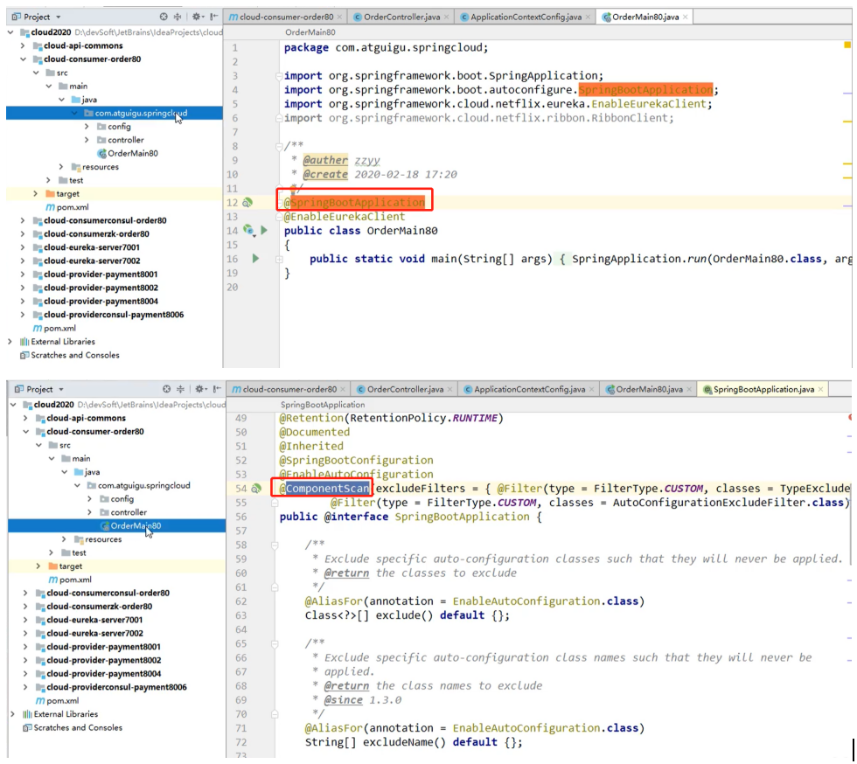Close the SpringBootApplication.java tab
The image size is (857, 764).
820,389
